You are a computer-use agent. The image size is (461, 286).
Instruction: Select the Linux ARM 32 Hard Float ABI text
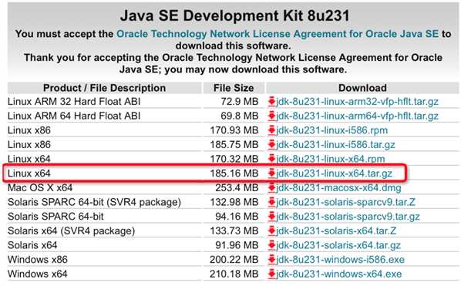pos(74,102)
